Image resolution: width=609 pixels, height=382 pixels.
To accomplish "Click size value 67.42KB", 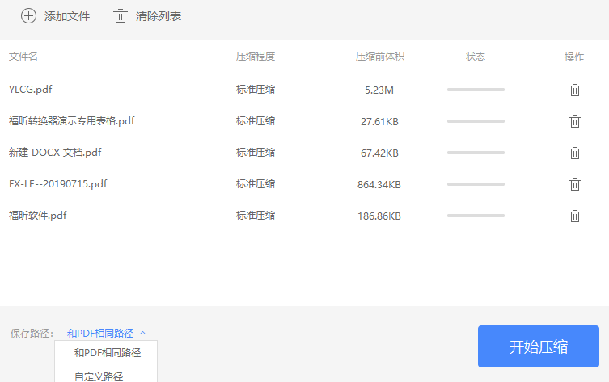I will click(x=379, y=153).
